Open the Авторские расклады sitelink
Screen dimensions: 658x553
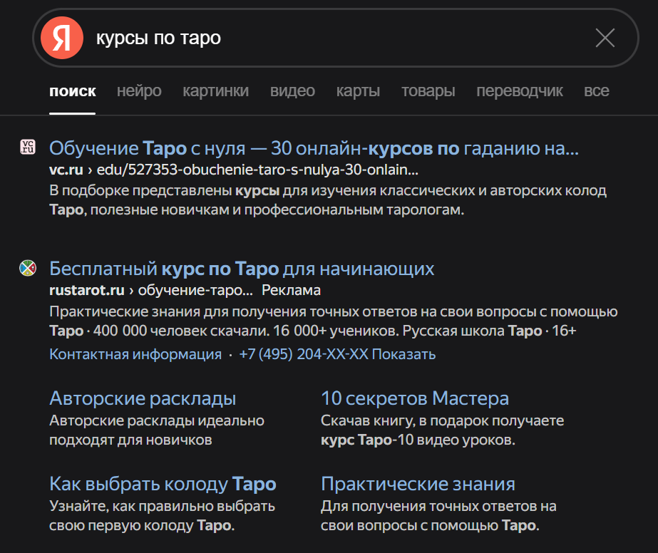click(143, 398)
